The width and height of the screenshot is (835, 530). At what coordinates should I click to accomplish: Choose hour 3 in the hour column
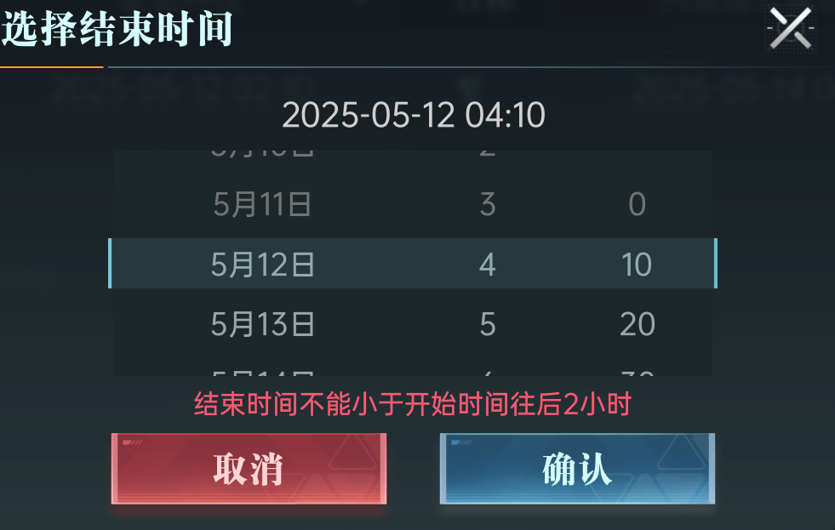(x=488, y=204)
